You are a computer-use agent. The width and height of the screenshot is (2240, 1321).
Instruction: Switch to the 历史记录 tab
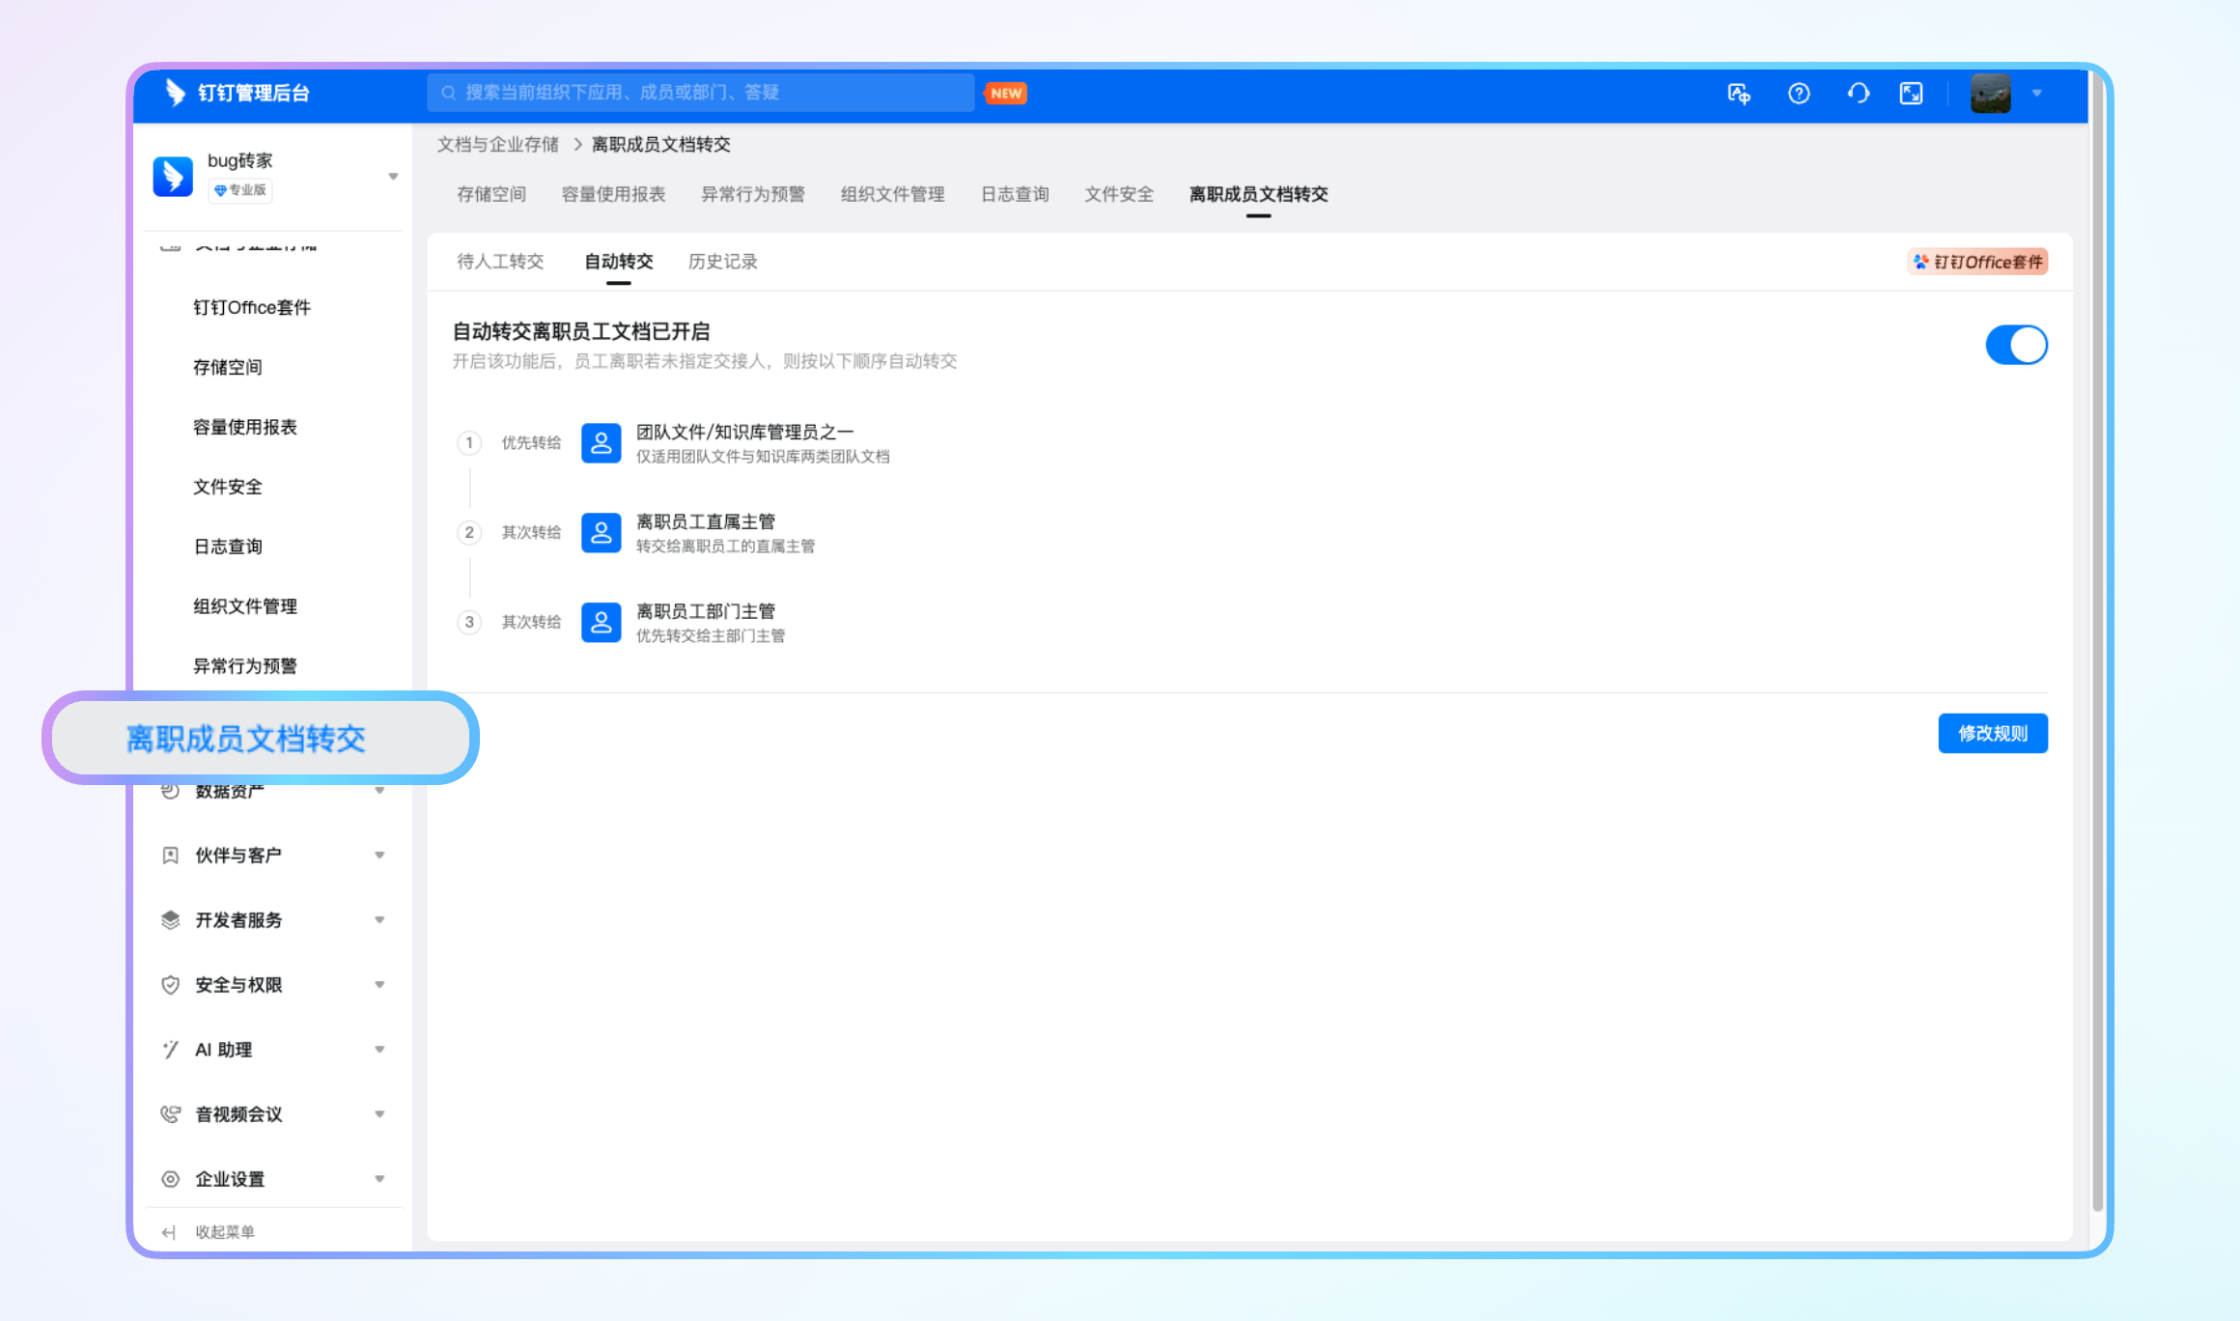tap(723, 262)
